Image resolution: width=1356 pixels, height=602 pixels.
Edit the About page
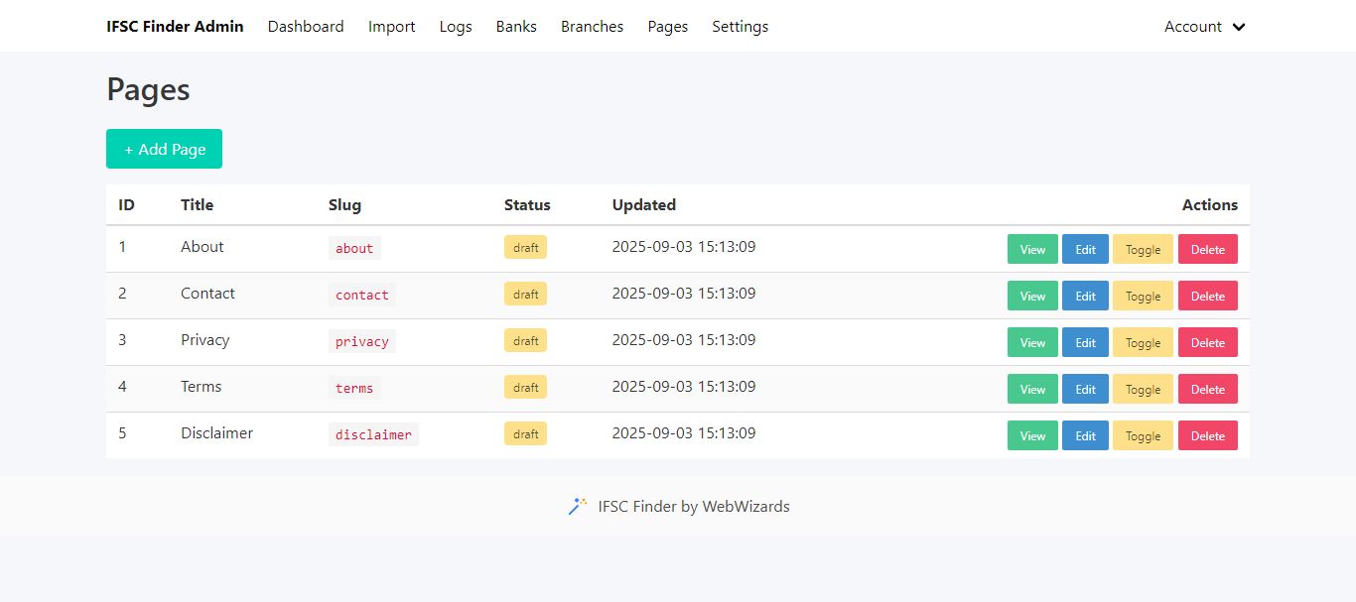point(1085,249)
